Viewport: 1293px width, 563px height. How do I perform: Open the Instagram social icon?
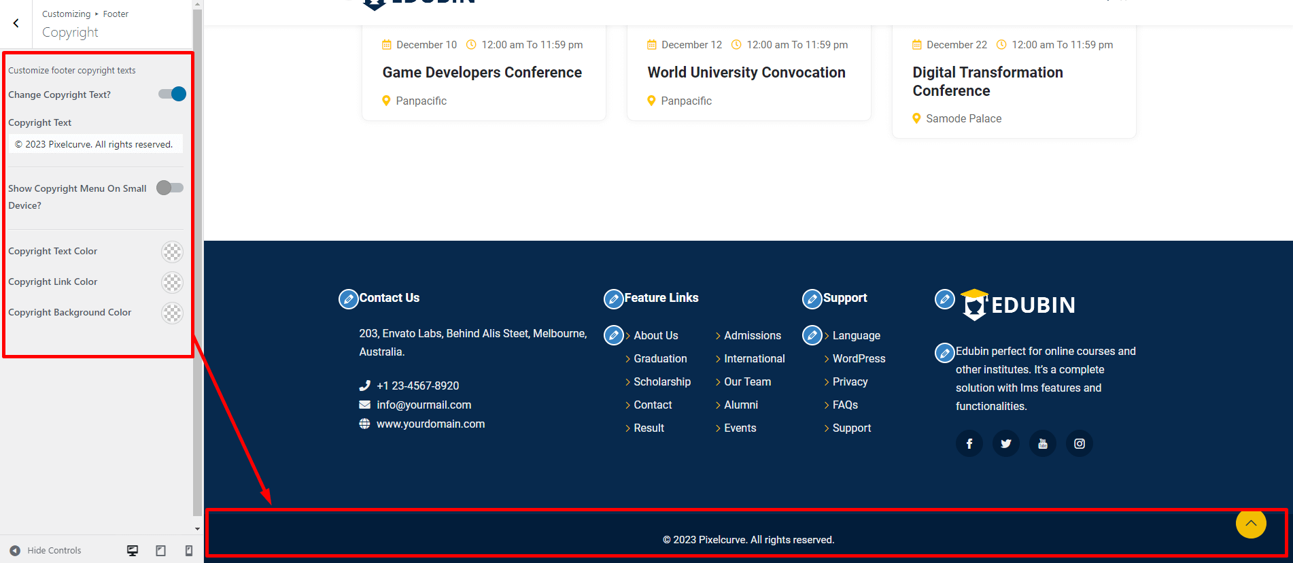(1079, 444)
